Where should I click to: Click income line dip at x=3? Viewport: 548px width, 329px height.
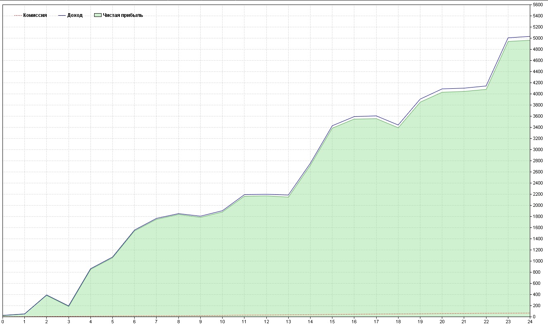point(69,306)
